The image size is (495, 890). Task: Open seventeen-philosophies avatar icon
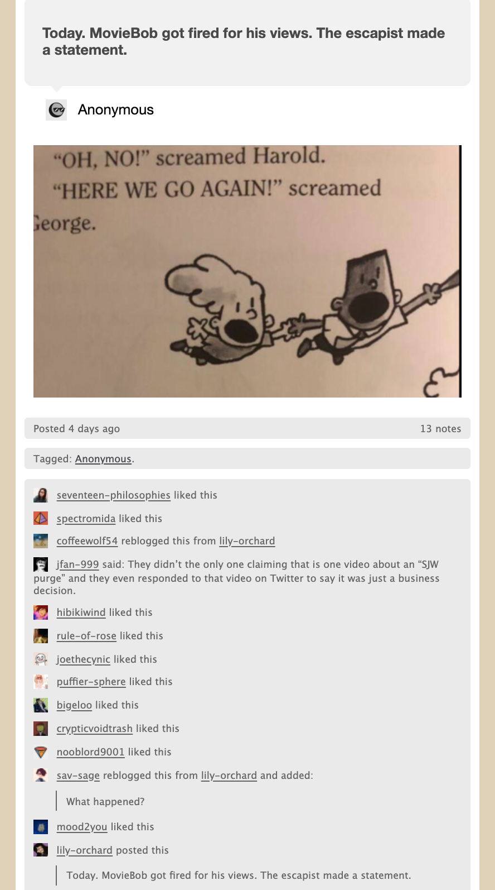(x=41, y=495)
